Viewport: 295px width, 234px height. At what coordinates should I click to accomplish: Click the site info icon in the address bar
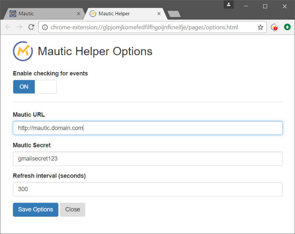click(45, 27)
